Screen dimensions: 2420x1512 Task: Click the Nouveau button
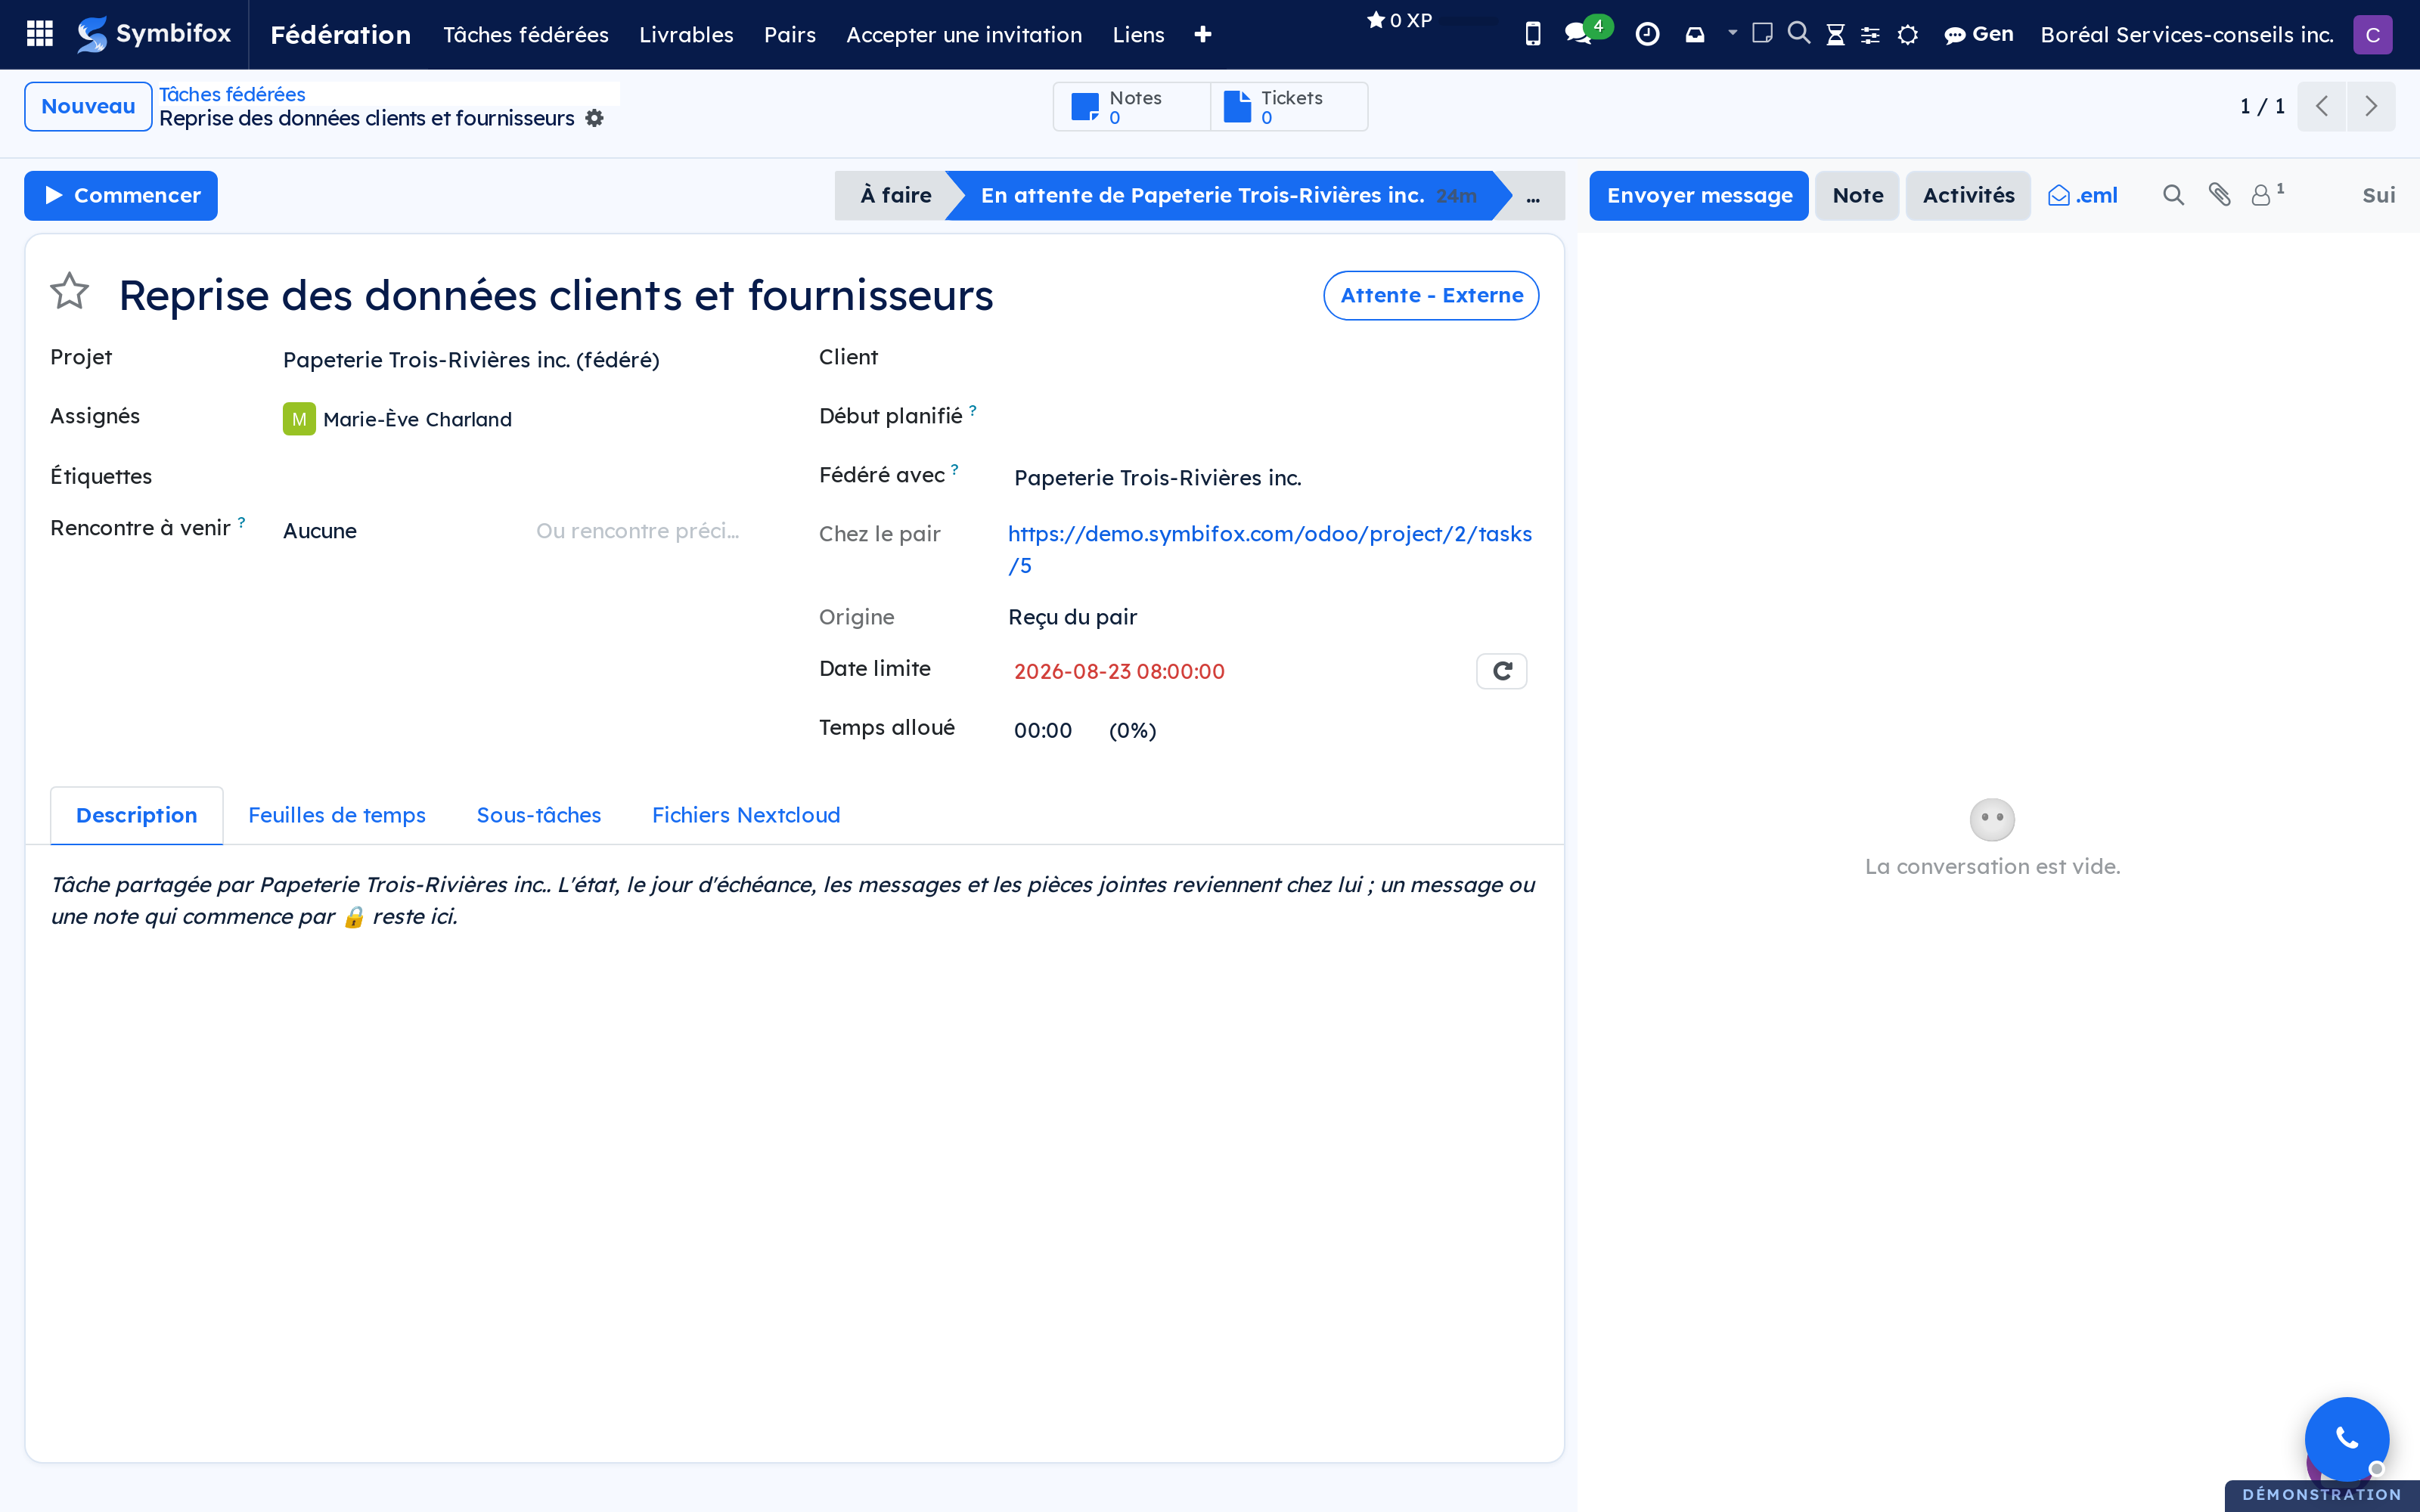click(x=88, y=106)
